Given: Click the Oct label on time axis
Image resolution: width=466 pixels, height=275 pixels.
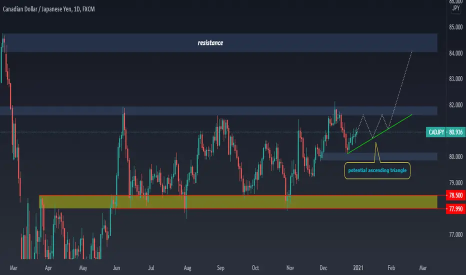Looking at the screenshot, I should tap(255, 268).
